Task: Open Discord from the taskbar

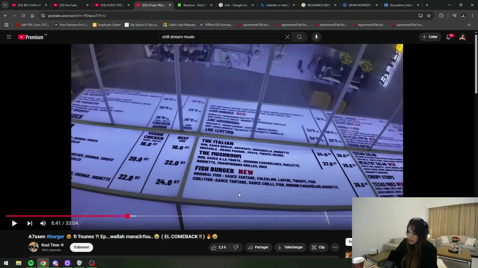Action: point(55,263)
